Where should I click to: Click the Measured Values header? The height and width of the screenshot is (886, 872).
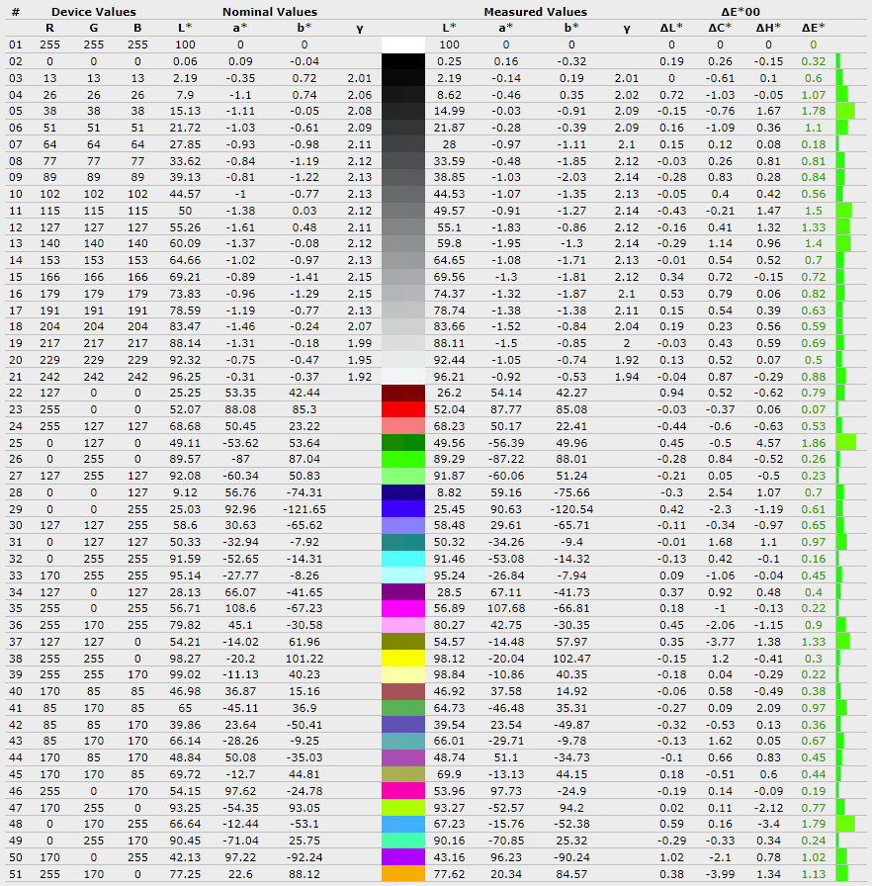[535, 12]
